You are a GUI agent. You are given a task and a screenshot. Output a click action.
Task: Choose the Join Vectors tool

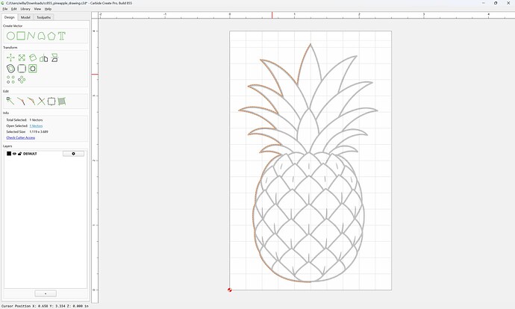tap(21, 102)
